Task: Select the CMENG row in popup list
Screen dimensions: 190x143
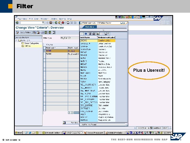Action: coord(98,41)
